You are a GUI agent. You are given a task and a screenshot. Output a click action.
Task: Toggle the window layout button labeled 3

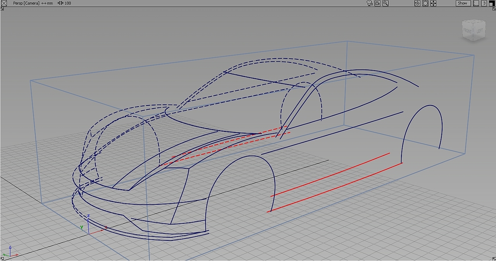[x=484, y=3]
